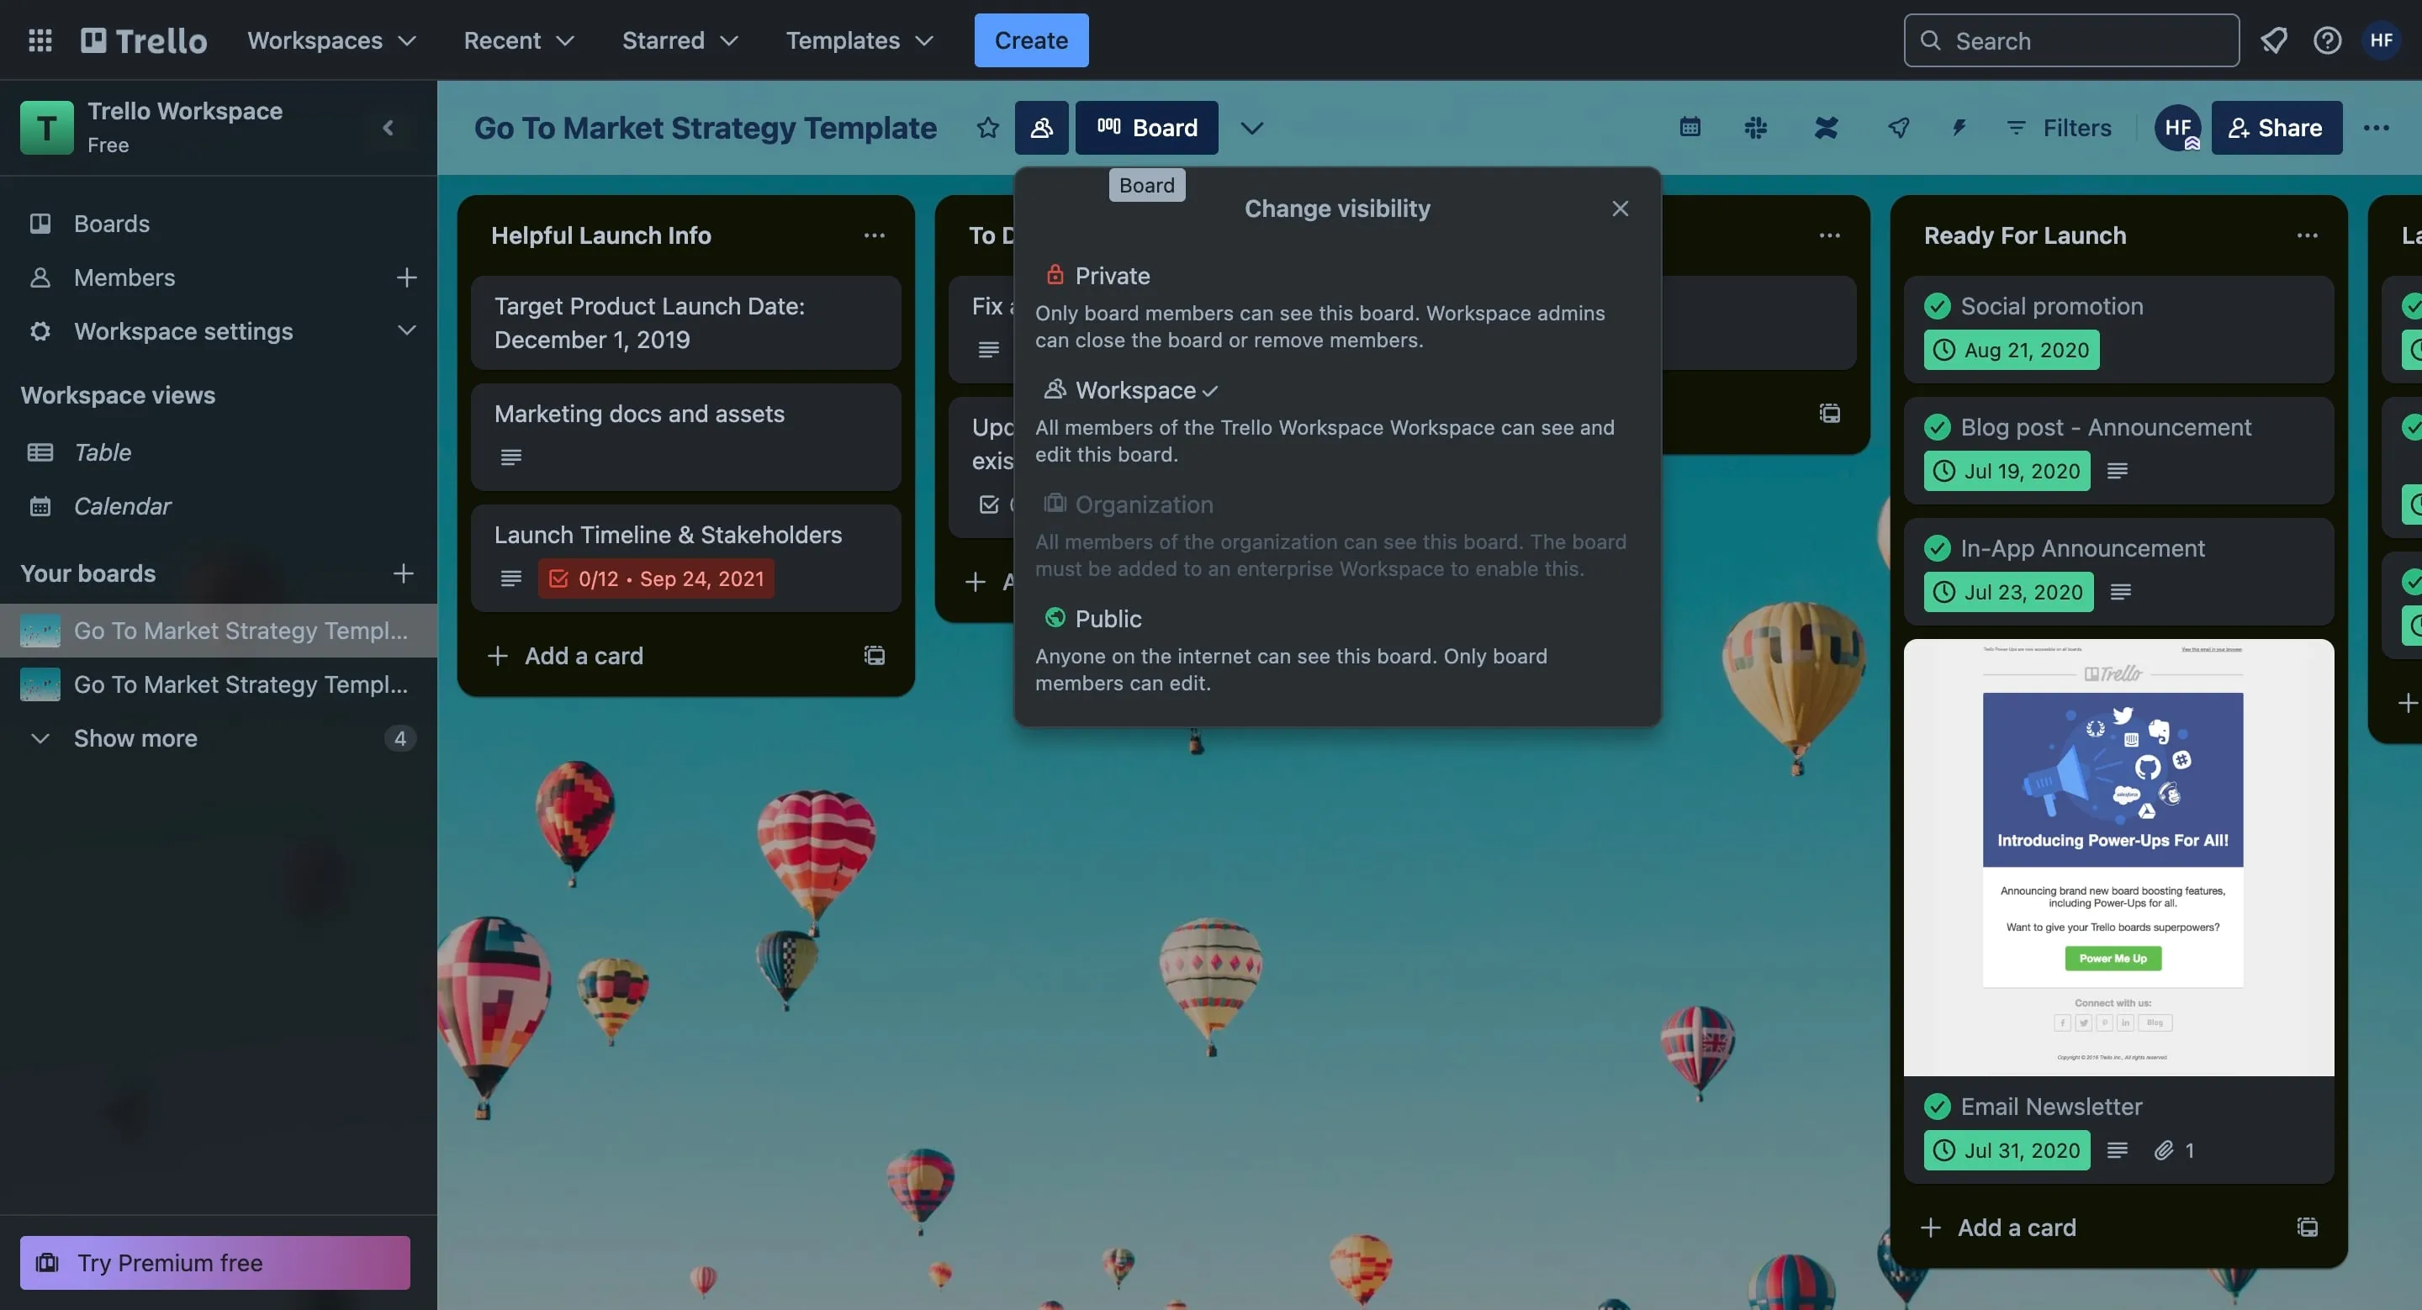Open Boards in the sidebar
Image resolution: width=2422 pixels, height=1310 pixels.
[218, 224]
